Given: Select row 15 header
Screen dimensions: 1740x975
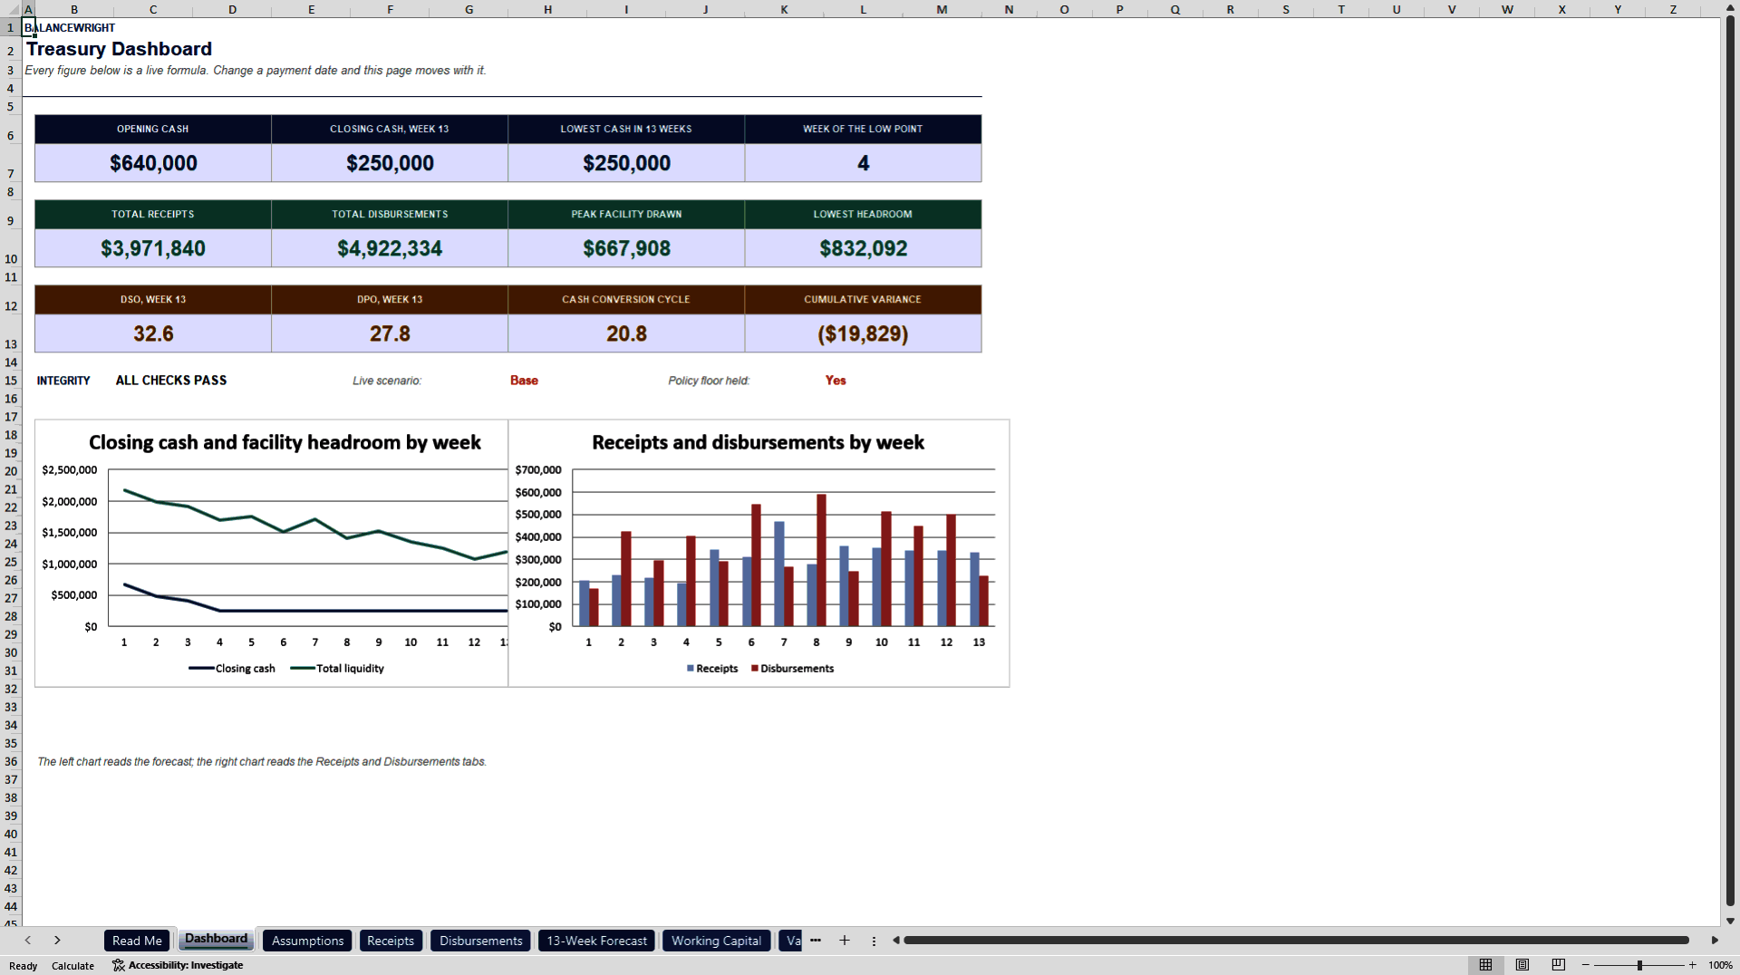Looking at the screenshot, I should pyautogui.click(x=11, y=381).
